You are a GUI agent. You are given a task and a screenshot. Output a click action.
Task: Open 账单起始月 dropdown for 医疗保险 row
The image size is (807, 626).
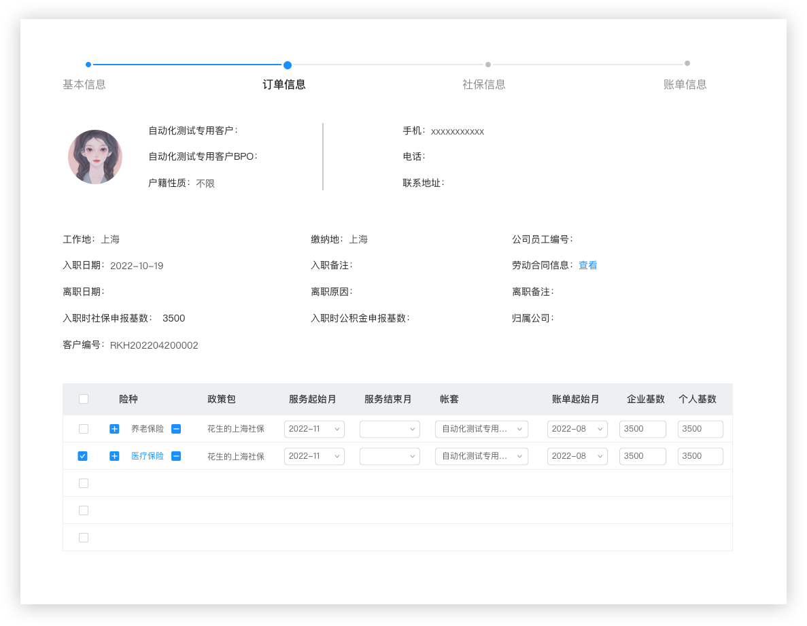(x=577, y=456)
